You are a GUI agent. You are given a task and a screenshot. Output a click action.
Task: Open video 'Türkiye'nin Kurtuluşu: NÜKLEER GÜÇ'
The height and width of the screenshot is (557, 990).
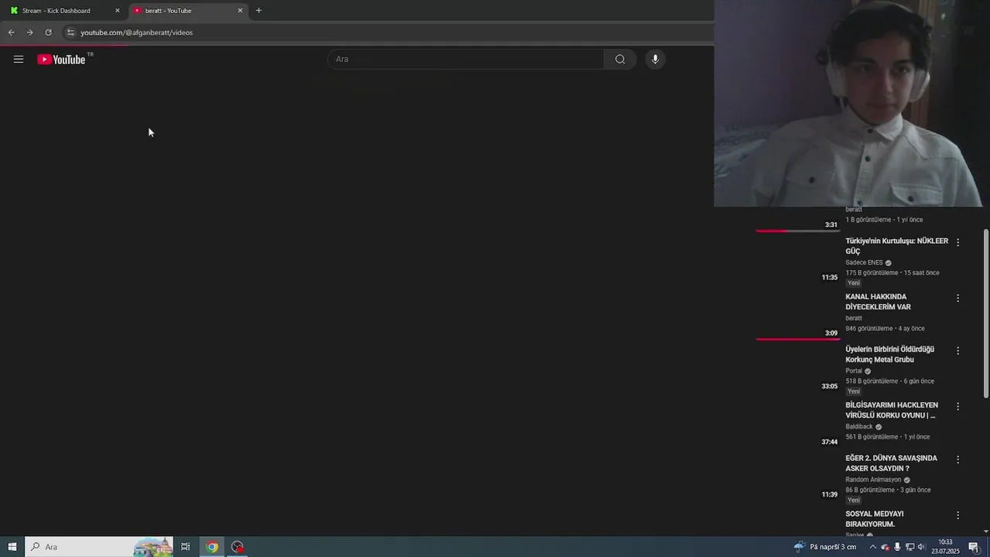[x=896, y=246]
